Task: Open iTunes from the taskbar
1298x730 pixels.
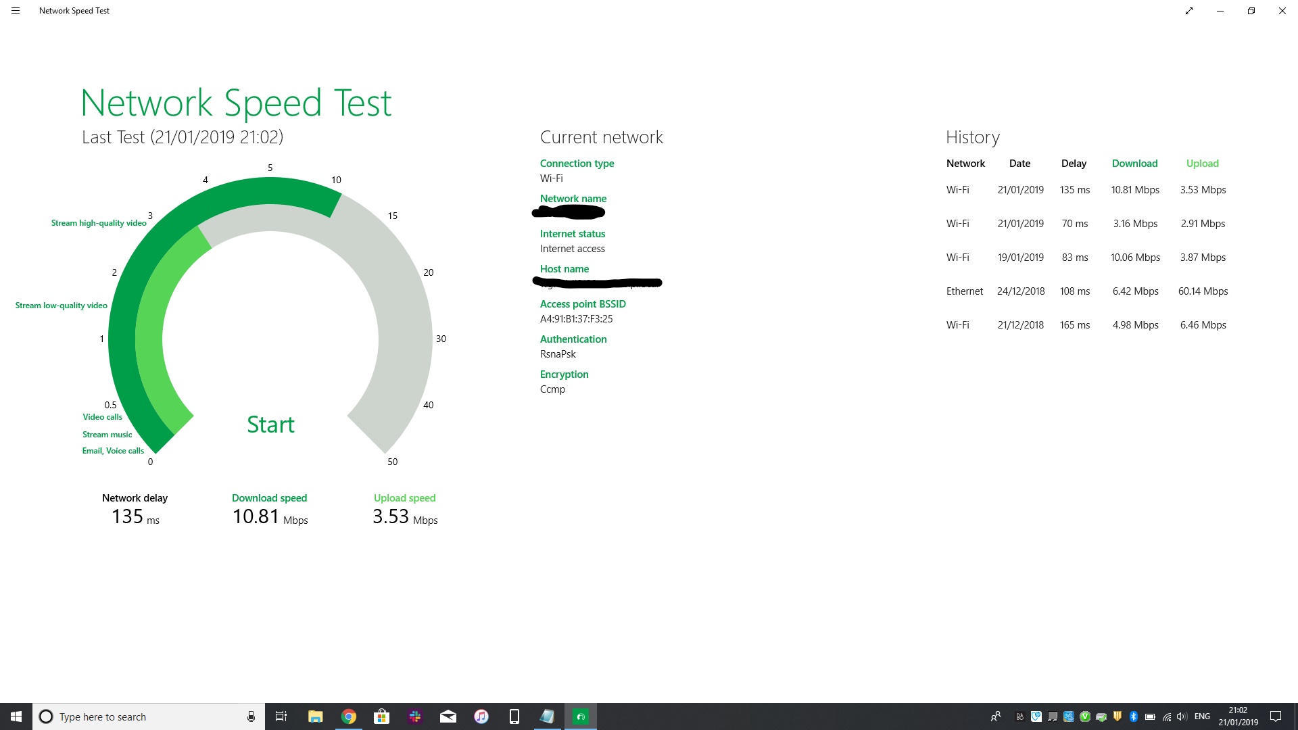Action: (x=481, y=716)
